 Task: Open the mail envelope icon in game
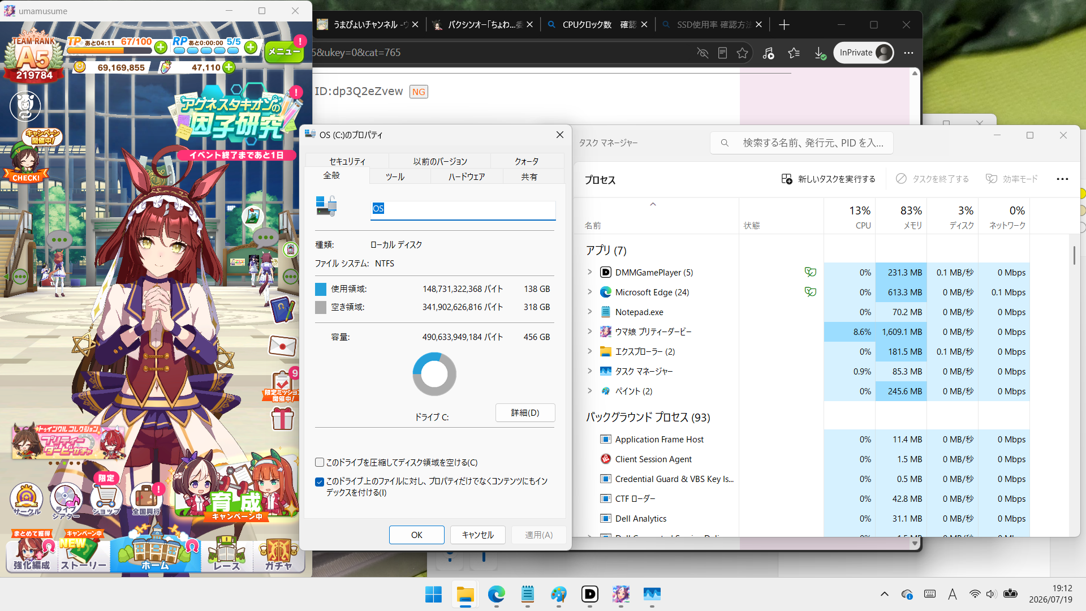pyautogui.click(x=282, y=345)
